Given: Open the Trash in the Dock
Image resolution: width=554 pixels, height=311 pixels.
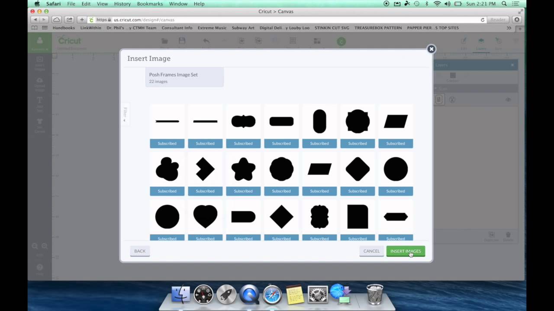Looking at the screenshot, I should click(374, 294).
